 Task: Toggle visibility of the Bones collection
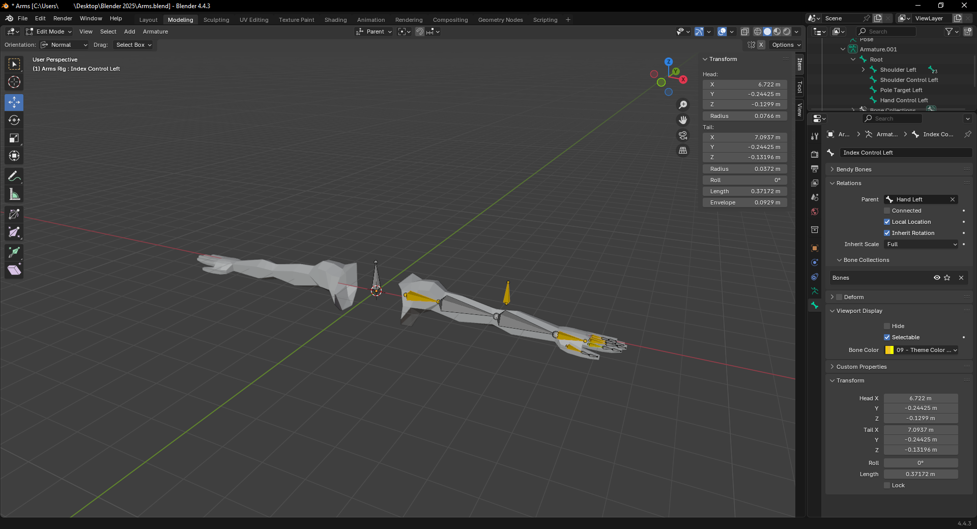936,278
